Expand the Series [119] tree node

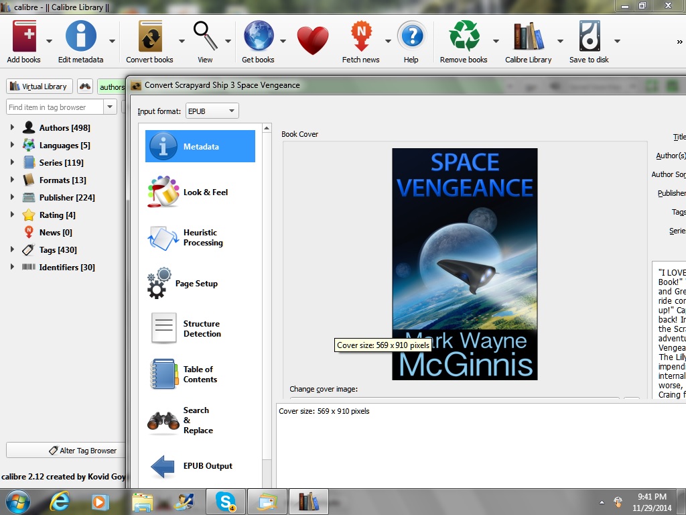(12, 162)
